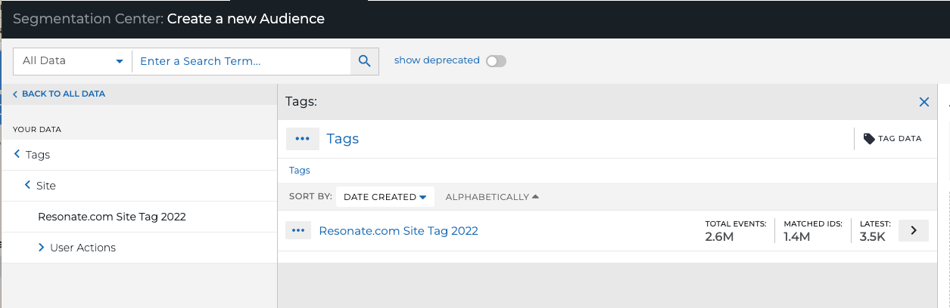Expand the User Actions node
Screen dimensions: 950x308
point(42,247)
